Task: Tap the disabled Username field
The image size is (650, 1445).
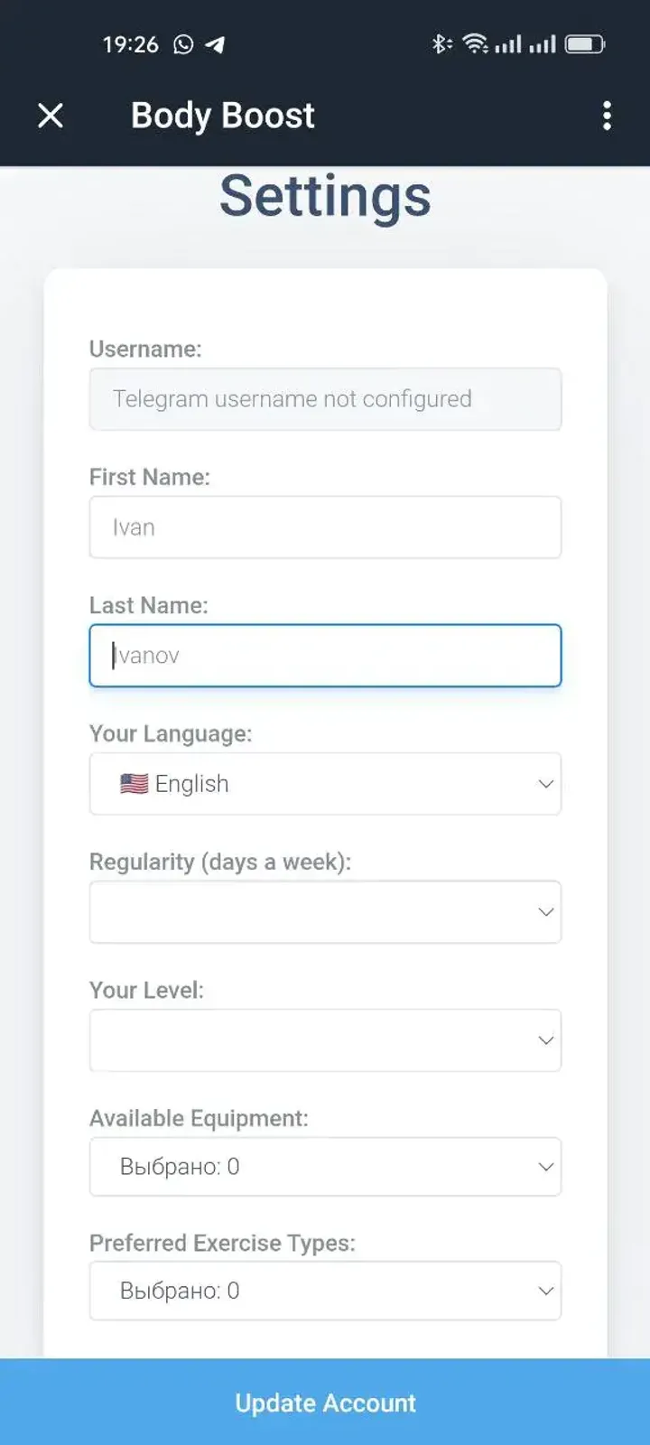Action: coord(325,399)
